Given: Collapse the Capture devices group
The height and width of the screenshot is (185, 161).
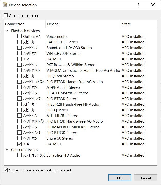Looking at the screenshot, I should 7,150.
